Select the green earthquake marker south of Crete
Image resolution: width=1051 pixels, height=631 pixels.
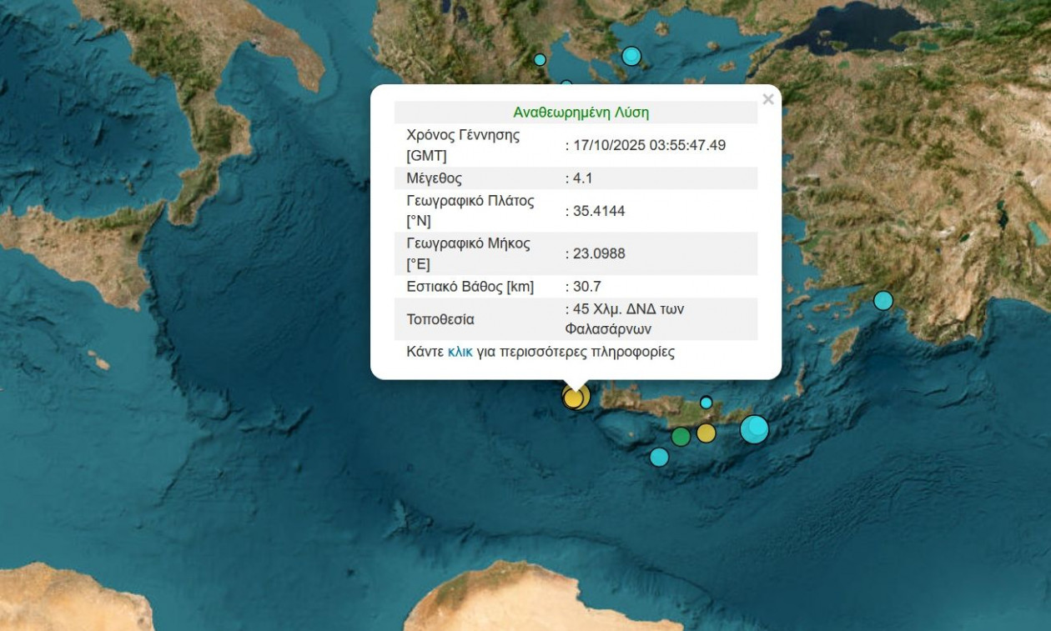pos(681,435)
